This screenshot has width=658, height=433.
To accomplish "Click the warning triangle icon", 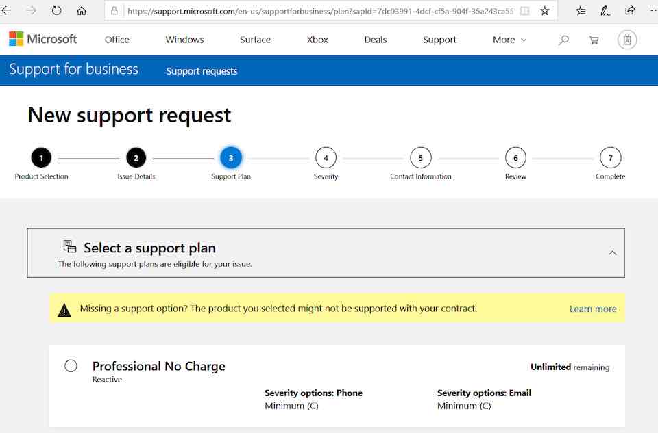I will [64, 311].
